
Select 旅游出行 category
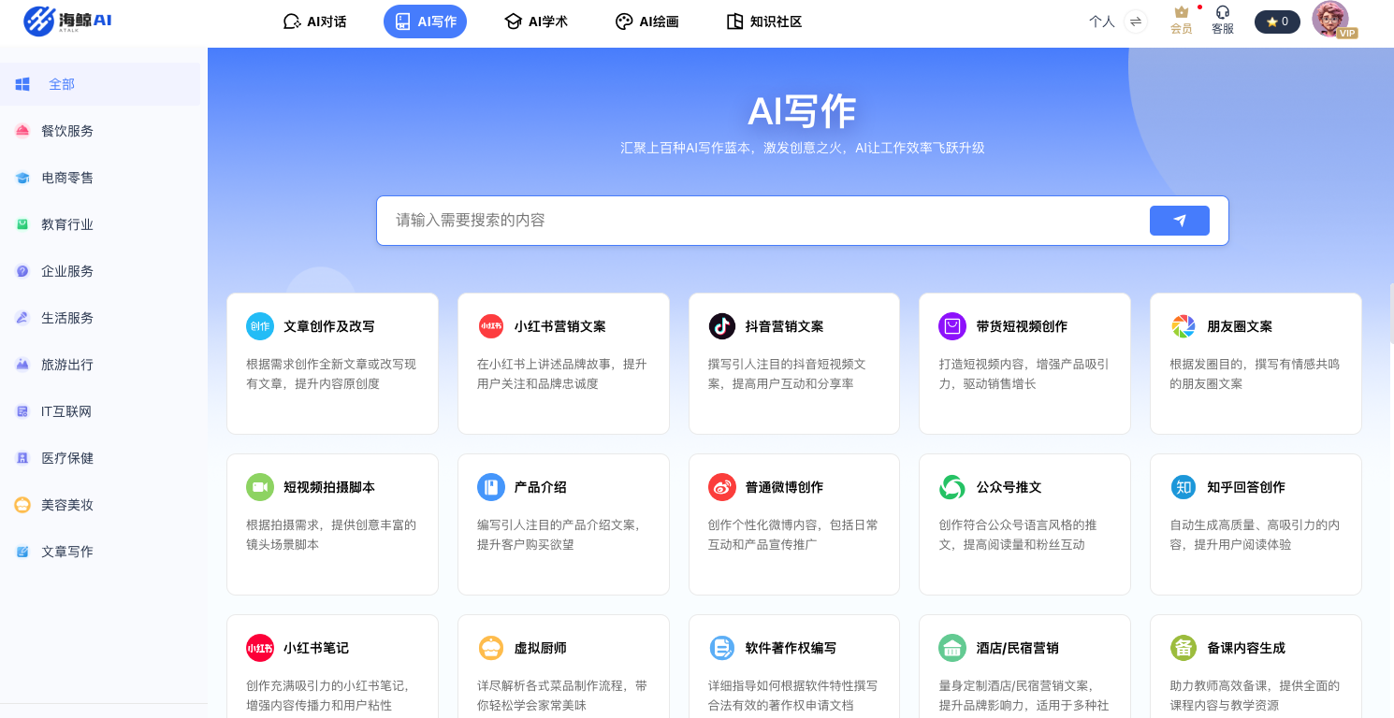(x=100, y=365)
